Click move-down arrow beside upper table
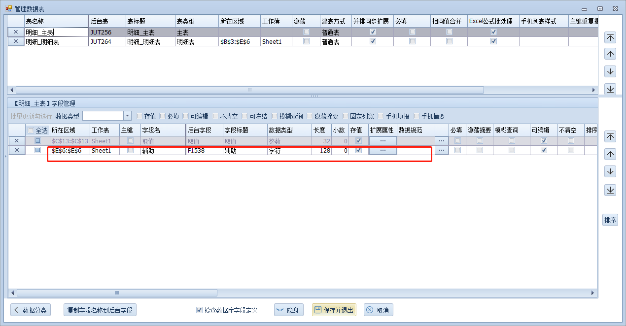 point(610,71)
